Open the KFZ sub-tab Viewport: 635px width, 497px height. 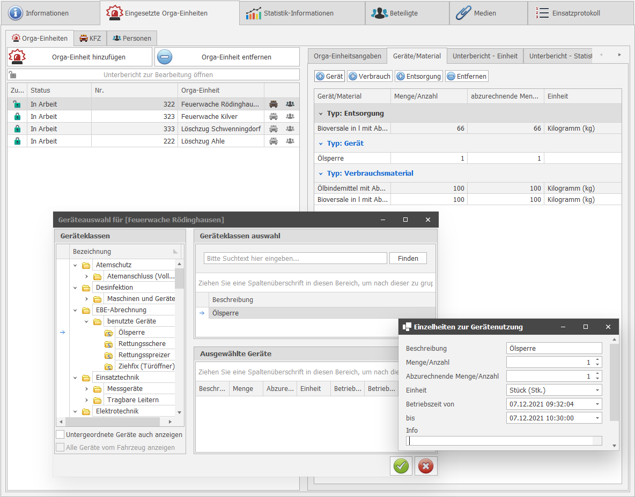pyautogui.click(x=90, y=38)
